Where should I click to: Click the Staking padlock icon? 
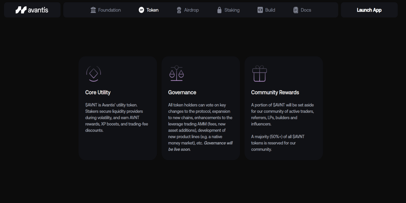click(x=219, y=10)
